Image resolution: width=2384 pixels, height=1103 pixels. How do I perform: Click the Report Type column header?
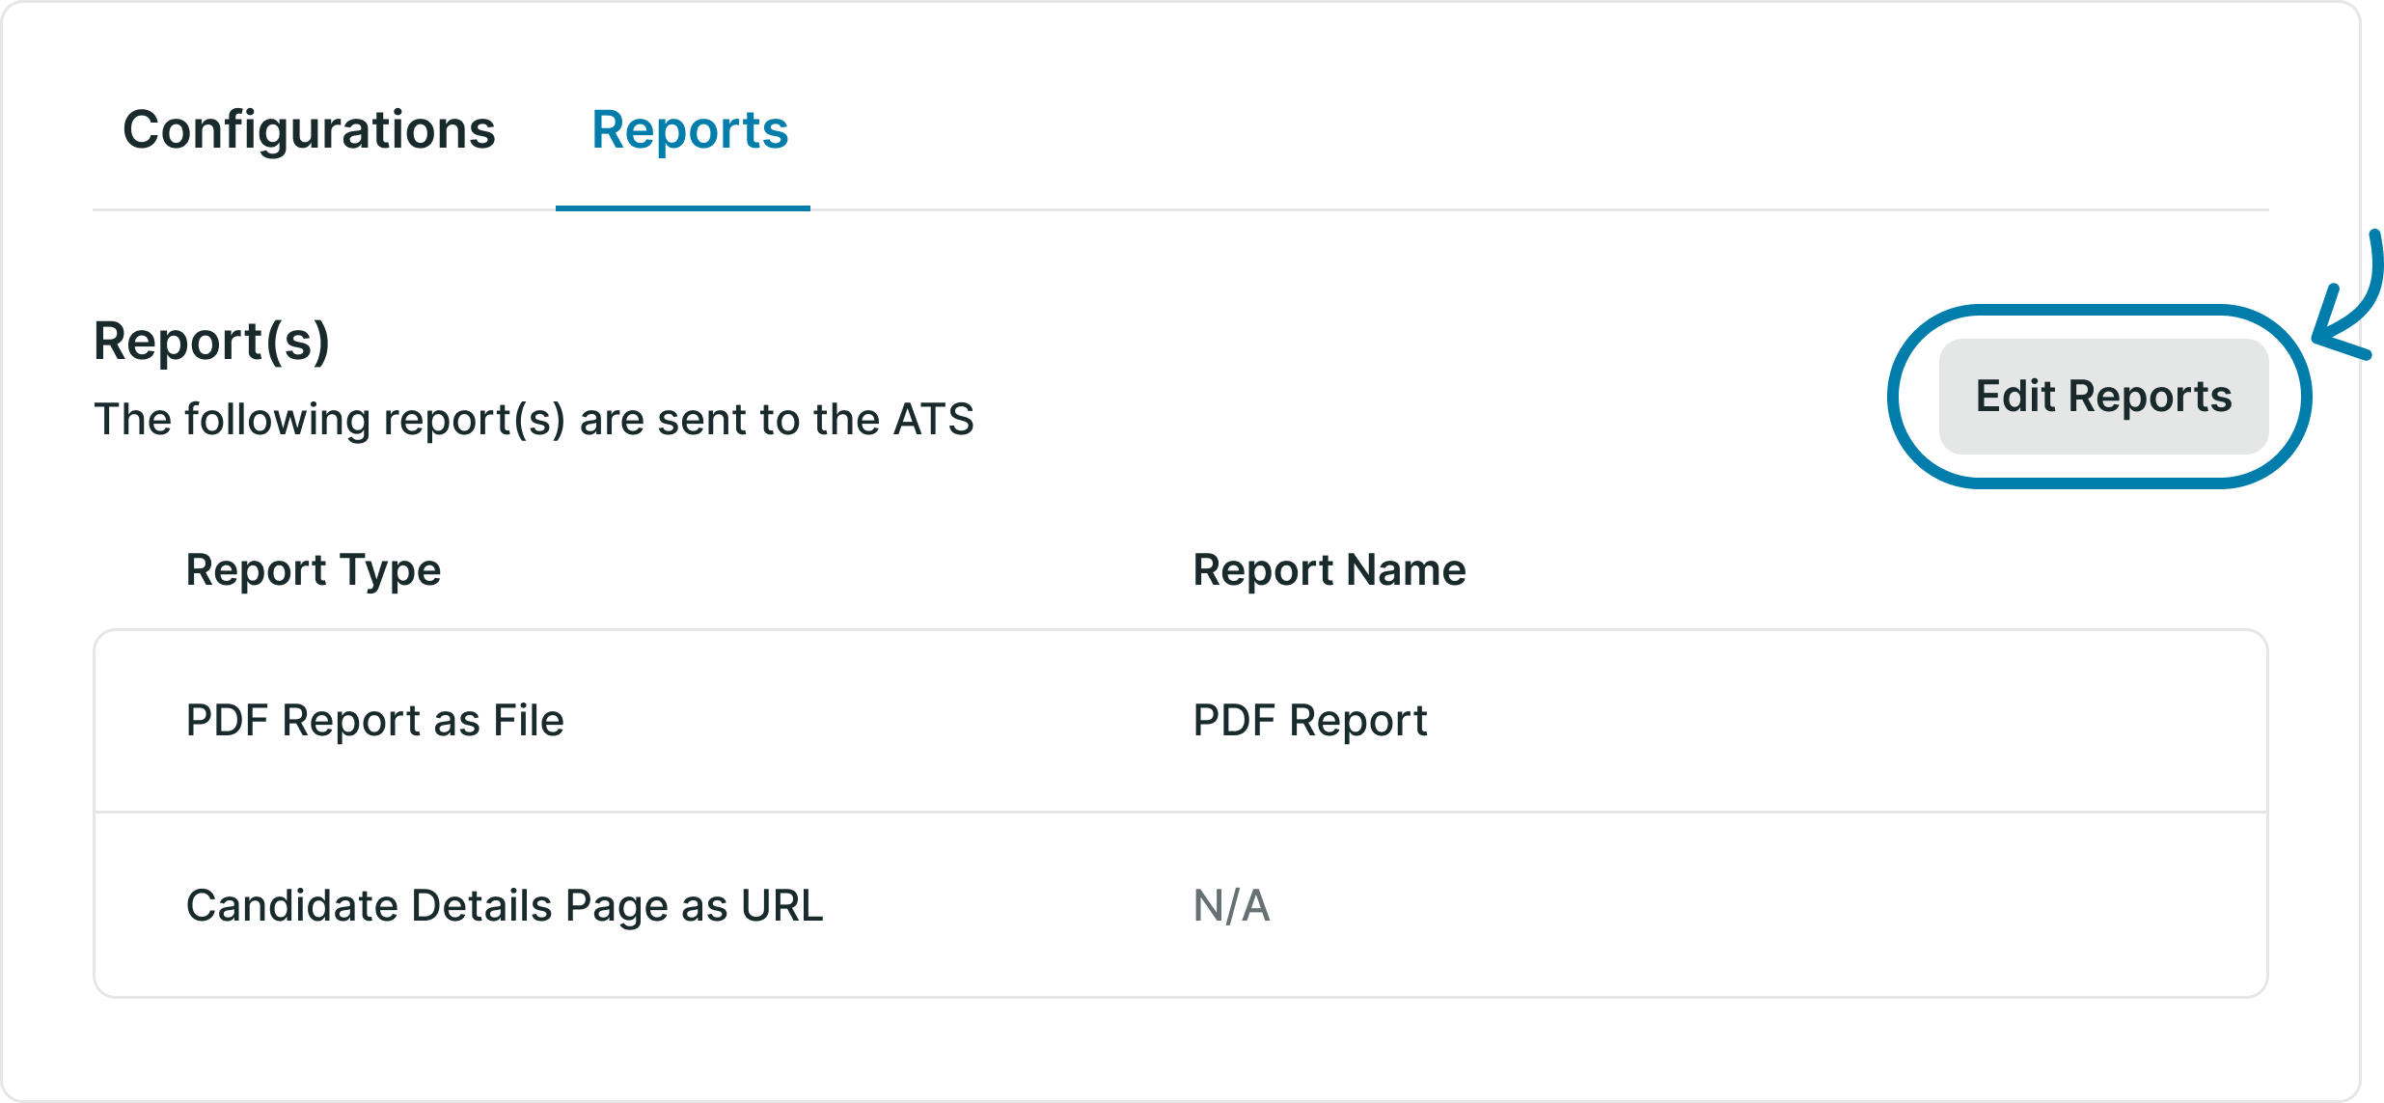(313, 569)
